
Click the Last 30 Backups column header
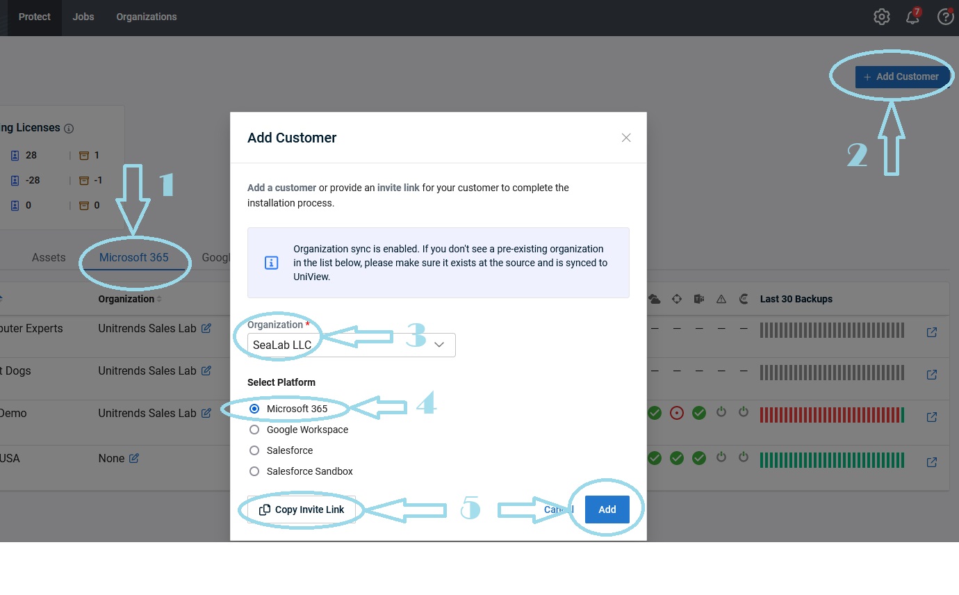click(x=796, y=299)
